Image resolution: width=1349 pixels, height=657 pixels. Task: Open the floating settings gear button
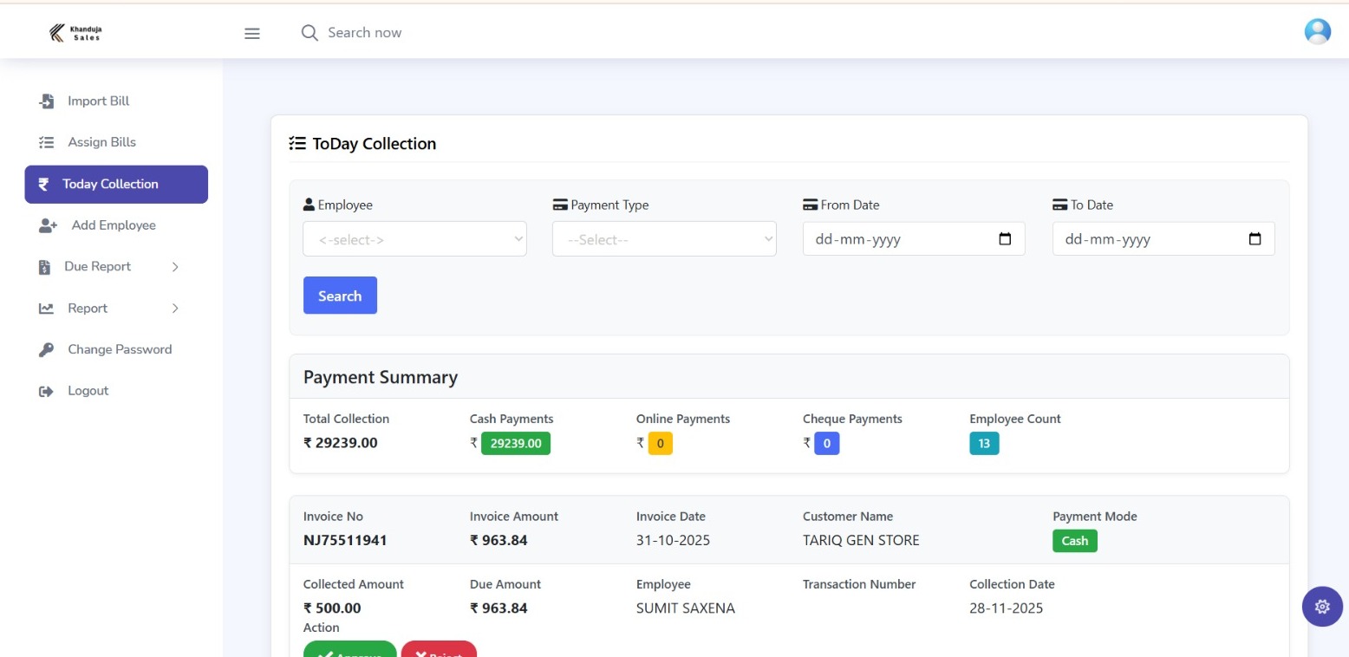[x=1321, y=606]
